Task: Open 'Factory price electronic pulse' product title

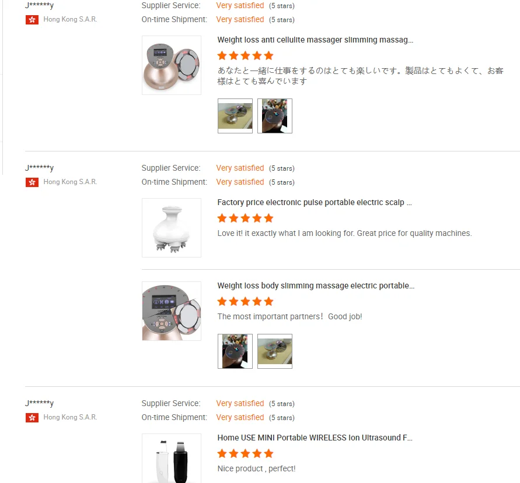Action: [315, 202]
